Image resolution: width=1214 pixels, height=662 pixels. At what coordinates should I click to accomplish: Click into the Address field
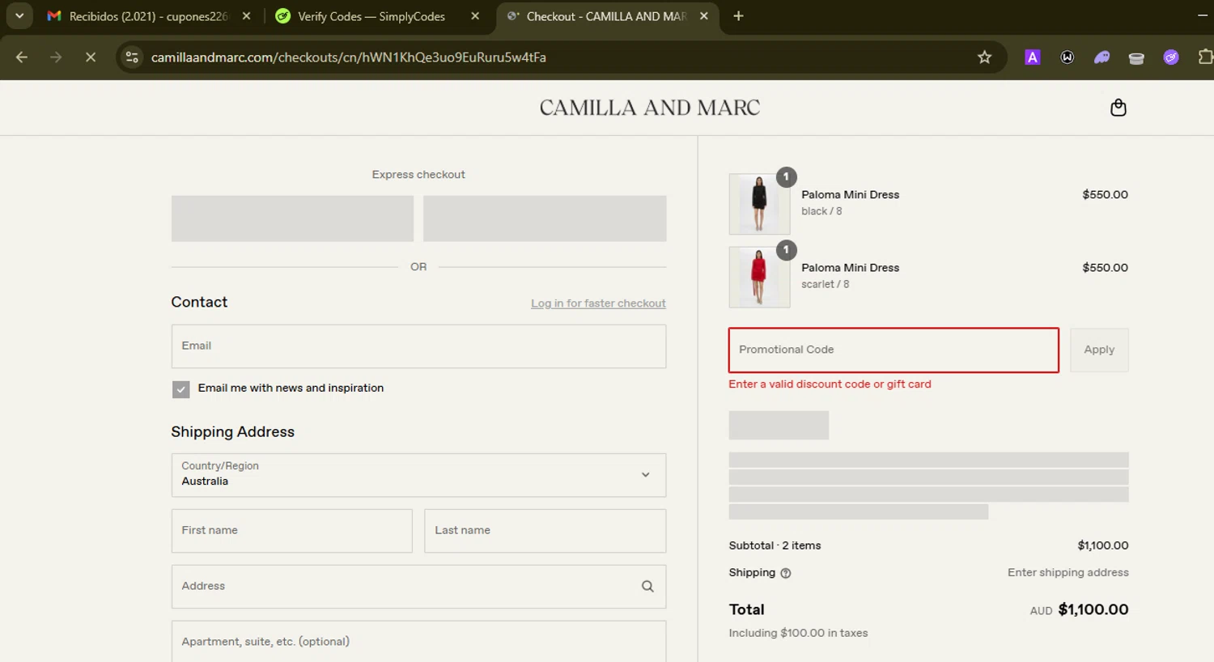tap(418, 587)
